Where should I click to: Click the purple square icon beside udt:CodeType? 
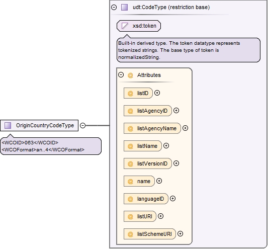pos(124,8)
